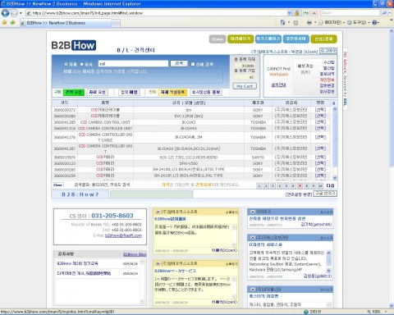Click the magnifier search button in the IE toolbar

tap(384, 13)
